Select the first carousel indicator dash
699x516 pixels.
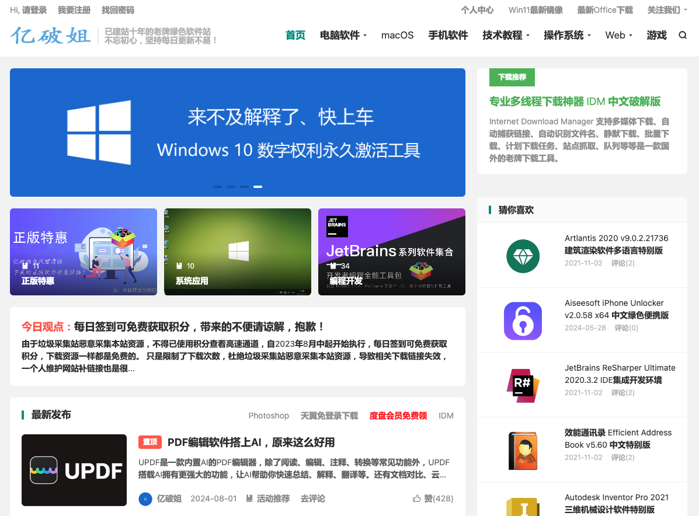tap(218, 187)
